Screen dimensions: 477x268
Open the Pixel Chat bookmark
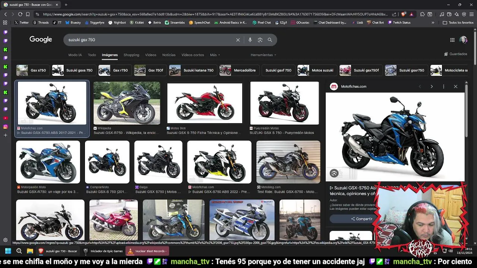click(262, 22)
